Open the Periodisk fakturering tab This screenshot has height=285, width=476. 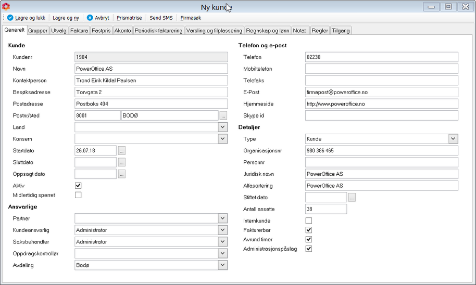pos(158,31)
